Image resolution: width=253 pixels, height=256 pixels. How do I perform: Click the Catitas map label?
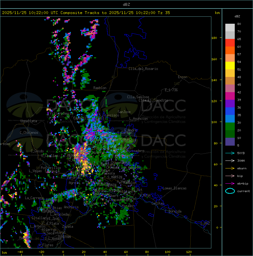pos(158,203)
